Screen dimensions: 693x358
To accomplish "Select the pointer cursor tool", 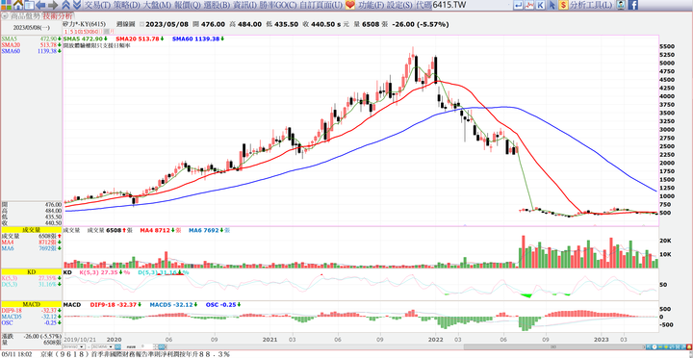I will coord(552,6).
